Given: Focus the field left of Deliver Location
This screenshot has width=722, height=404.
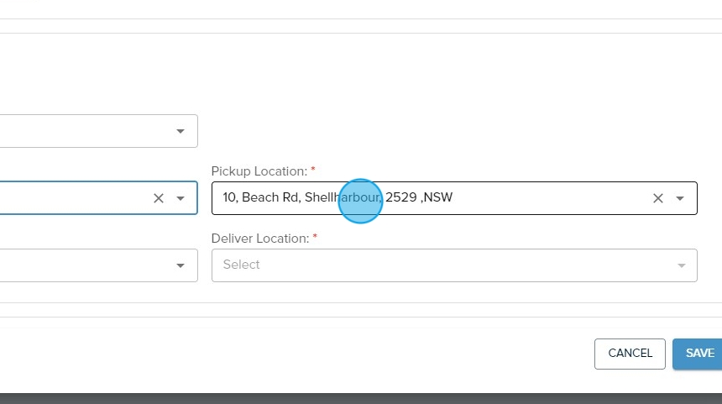Looking at the screenshot, I should [84, 265].
